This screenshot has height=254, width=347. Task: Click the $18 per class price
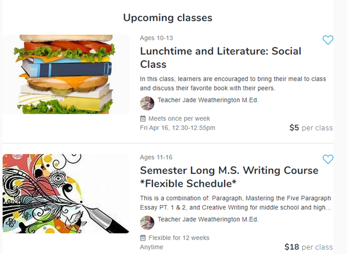point(308,247)
